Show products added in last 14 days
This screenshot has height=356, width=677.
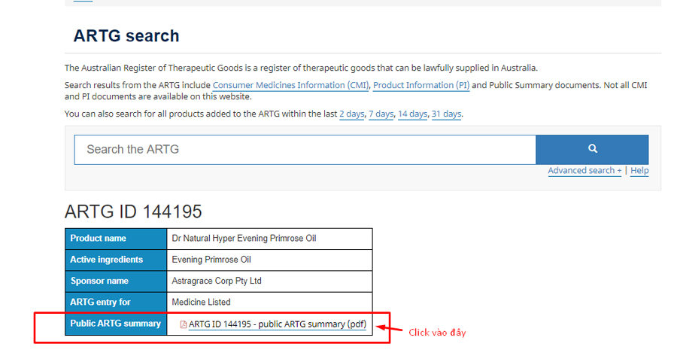(412, 114)
